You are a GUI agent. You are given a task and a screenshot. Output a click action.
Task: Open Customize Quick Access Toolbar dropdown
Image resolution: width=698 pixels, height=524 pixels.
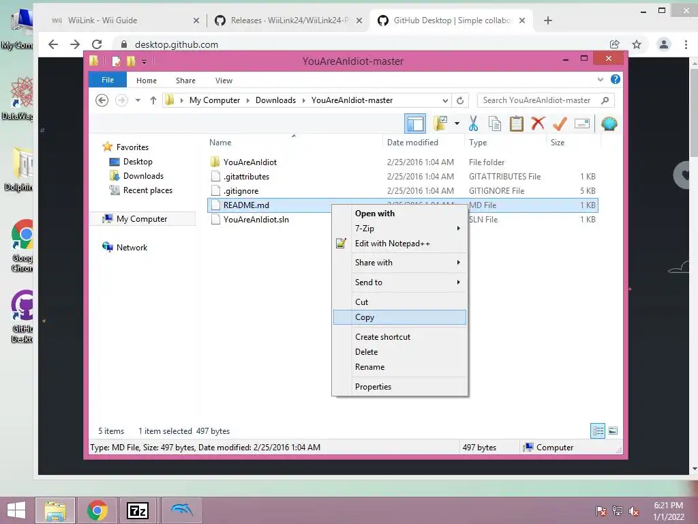coord(145,61)
